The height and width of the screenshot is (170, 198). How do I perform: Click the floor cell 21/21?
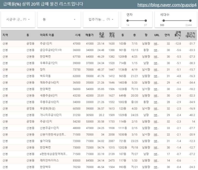[134, 76]
